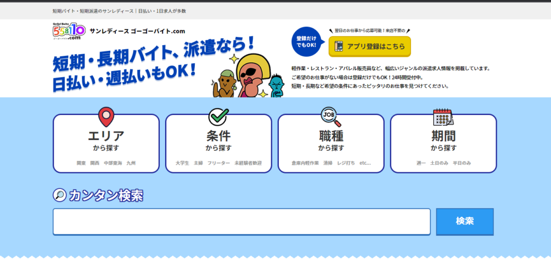
Task: Click the top bar text 短期バイト・短期派遣のサンレディース
Action: click(x=93, y=11)
